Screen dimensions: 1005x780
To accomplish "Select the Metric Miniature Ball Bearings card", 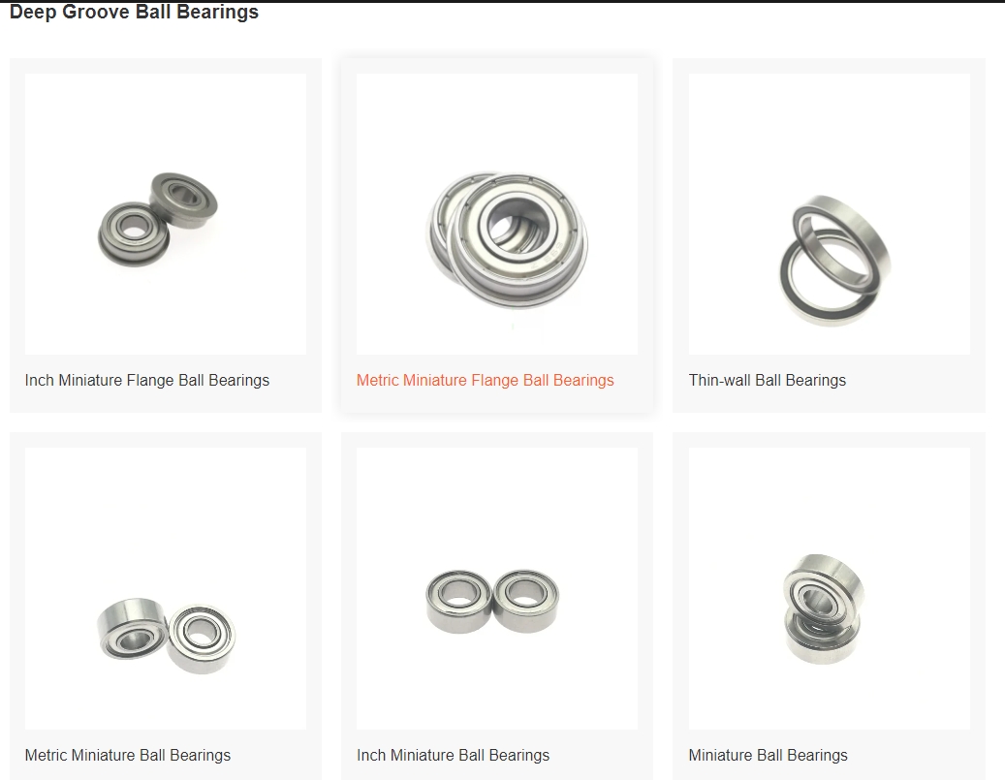I will coord(166,607).
